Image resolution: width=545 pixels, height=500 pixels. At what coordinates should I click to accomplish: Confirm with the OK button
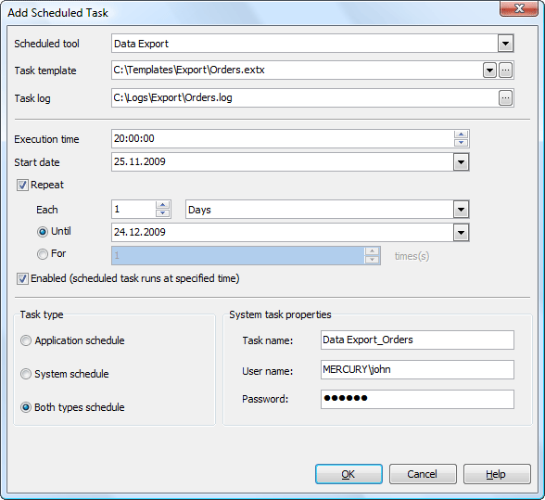349,474
